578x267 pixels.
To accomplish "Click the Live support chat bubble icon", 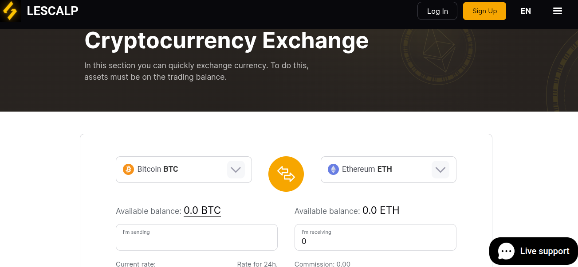I will [x=506, y=251].
